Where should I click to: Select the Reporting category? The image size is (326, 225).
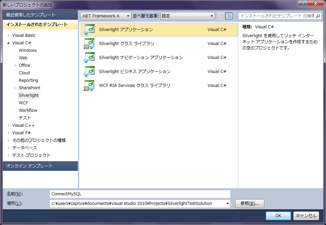click(x=28, y=80)
